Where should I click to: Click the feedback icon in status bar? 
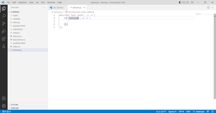point(208,111)
